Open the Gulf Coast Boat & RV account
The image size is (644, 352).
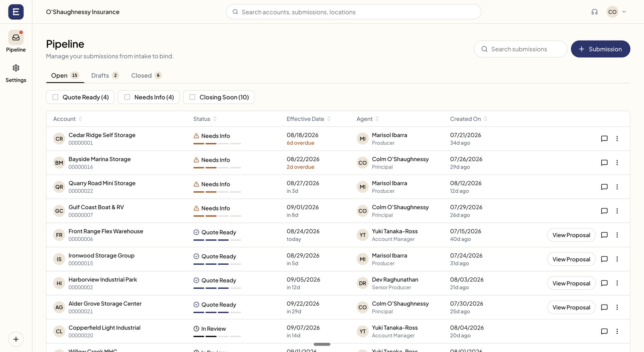tap(96, 208)
